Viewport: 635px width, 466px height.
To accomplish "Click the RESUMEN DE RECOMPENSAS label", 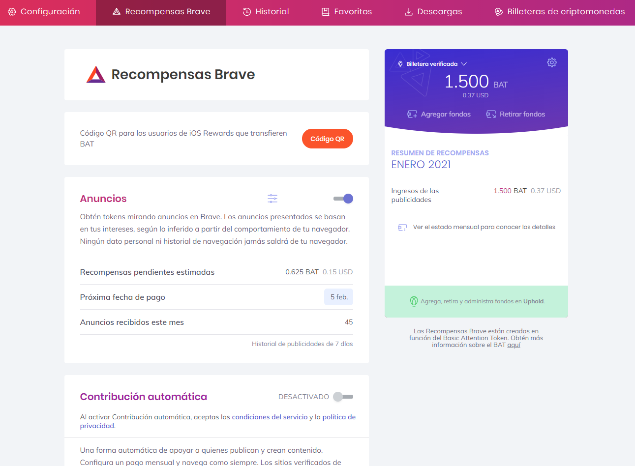I will tap(440, 153).
